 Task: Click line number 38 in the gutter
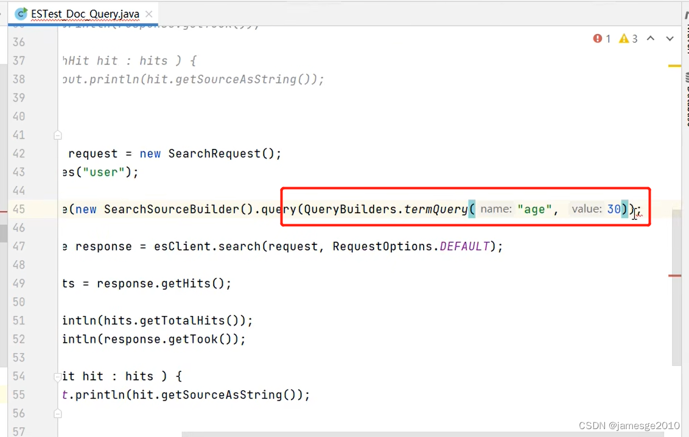point(19,80)
